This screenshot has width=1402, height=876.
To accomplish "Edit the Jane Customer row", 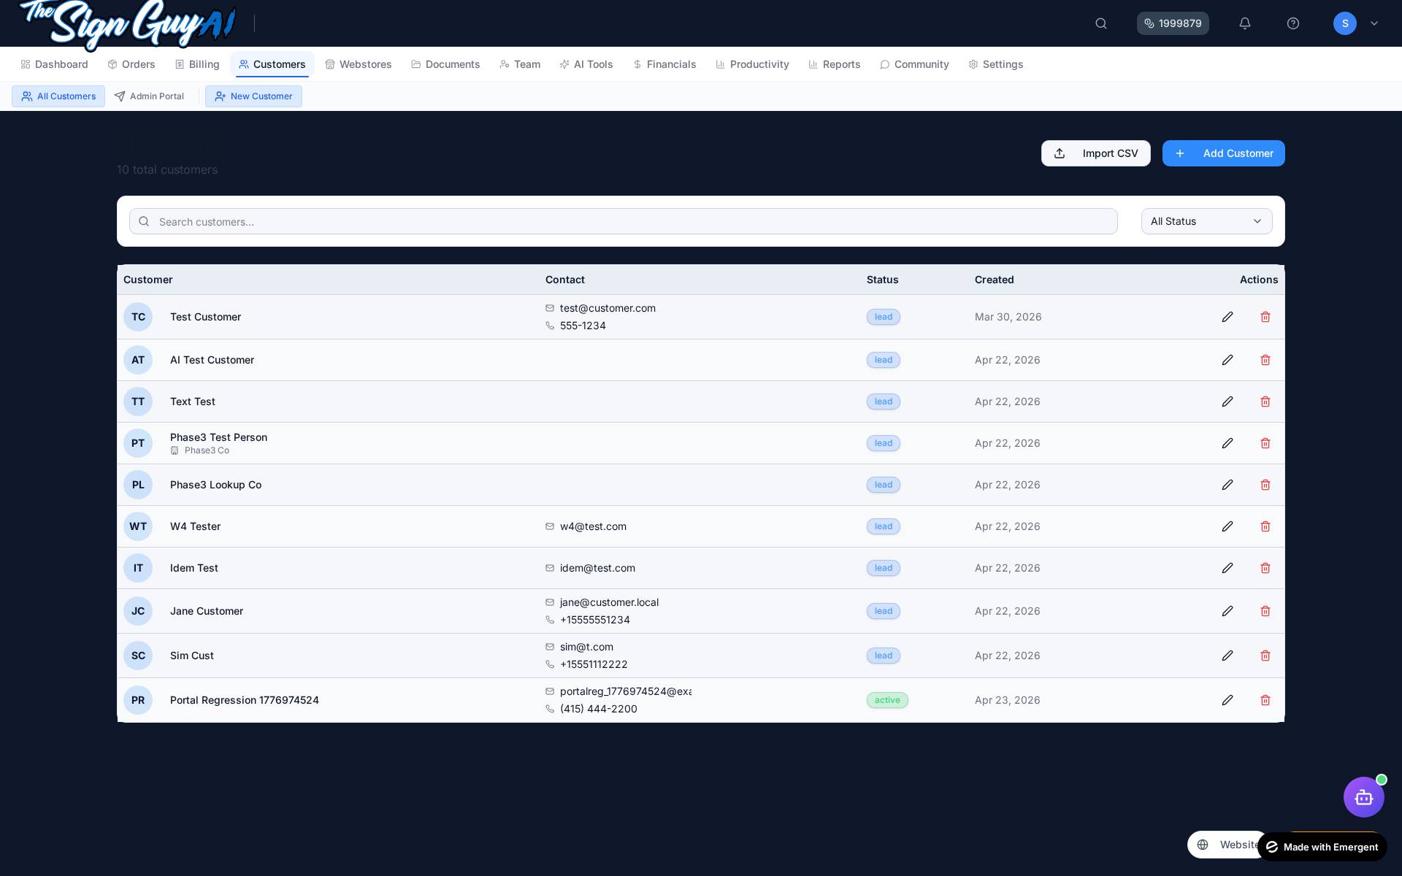I will click(1227, 611).
